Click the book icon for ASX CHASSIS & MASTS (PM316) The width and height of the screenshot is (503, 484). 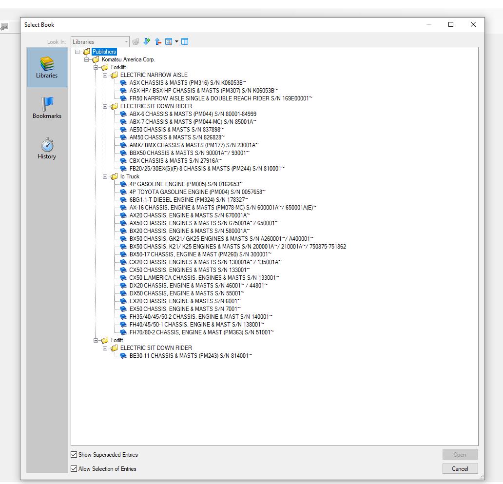[x=123, y=83]
